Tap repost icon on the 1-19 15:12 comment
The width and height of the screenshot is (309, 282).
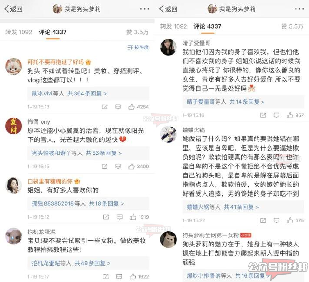(106, 217)
